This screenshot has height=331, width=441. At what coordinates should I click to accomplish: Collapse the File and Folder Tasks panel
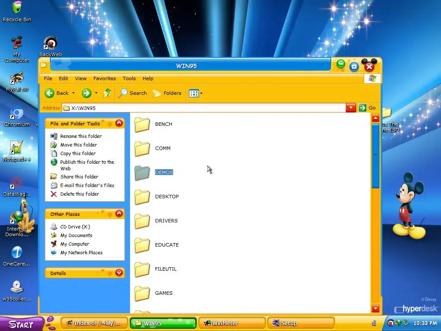pos(119,123)
